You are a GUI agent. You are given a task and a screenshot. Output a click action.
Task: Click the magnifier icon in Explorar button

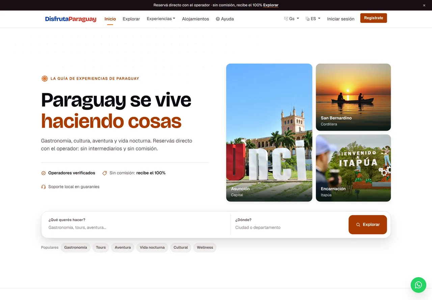tap(358, 225)
